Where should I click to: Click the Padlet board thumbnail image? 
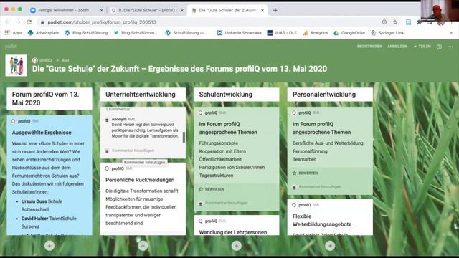(16, 65)
